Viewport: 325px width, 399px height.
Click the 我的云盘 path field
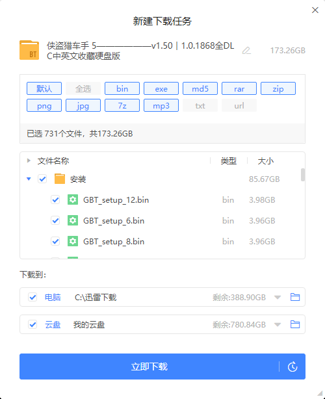[89, 325]
